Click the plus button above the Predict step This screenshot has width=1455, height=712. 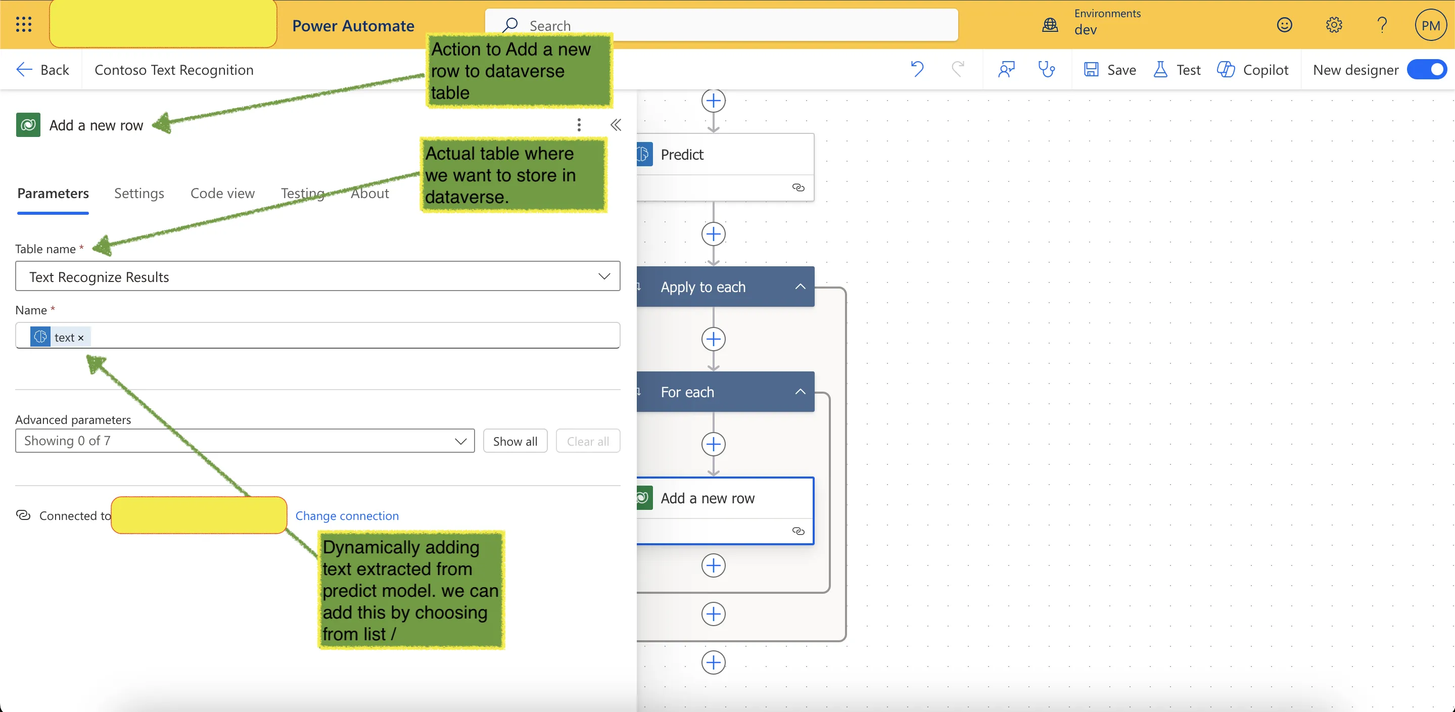[714, 101]
